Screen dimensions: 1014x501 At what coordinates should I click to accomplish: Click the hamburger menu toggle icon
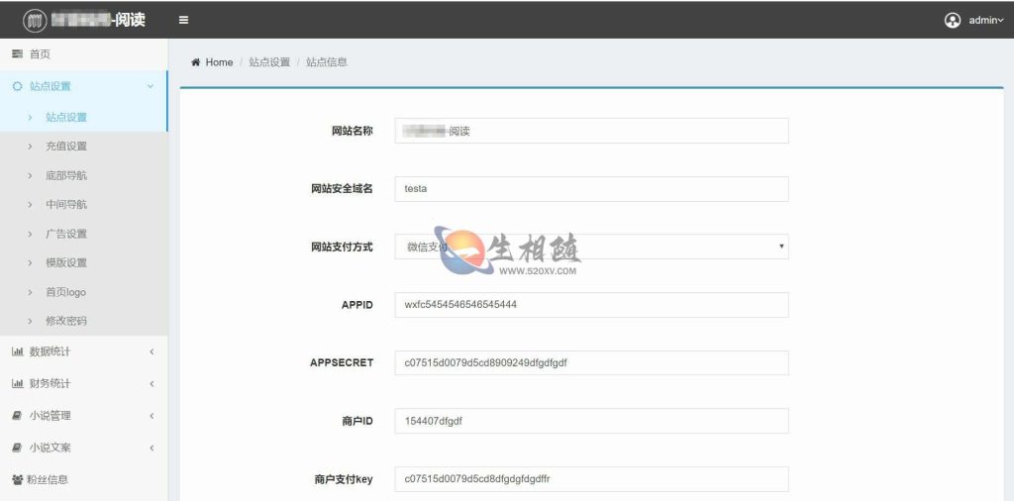tap(183, 20)
